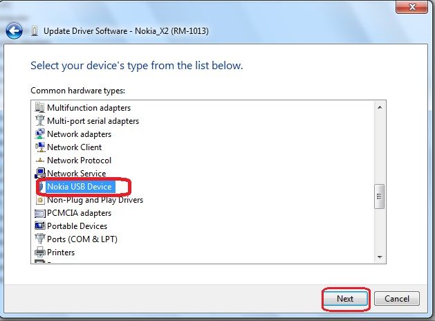Image resolution: width=435 pixels, height=321 pixels.
Task: Select Ports (COM & LPT) entry
Action: 82,239
